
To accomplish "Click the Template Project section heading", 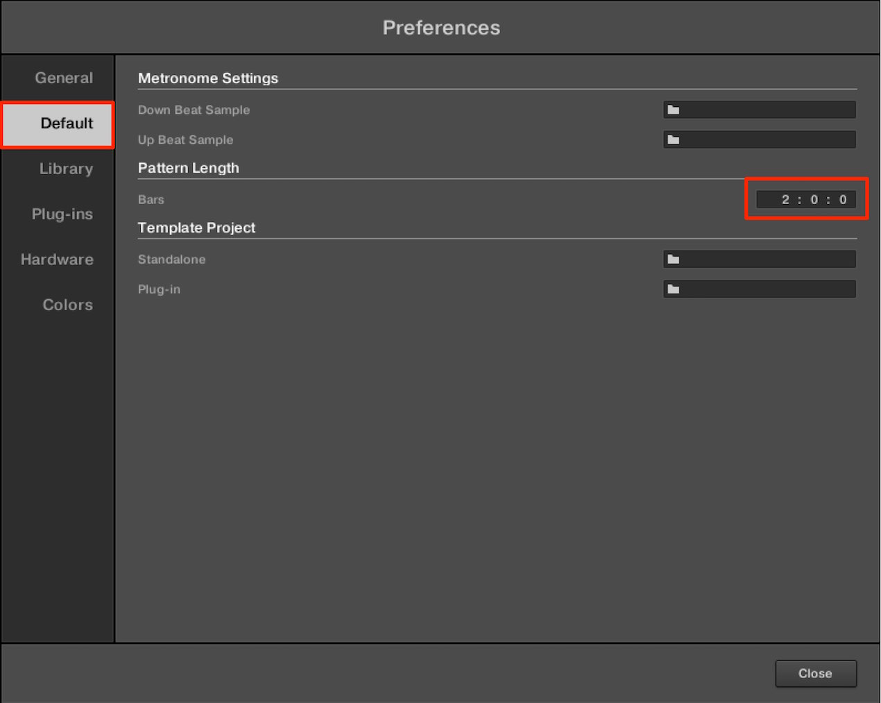I will 196,228.
